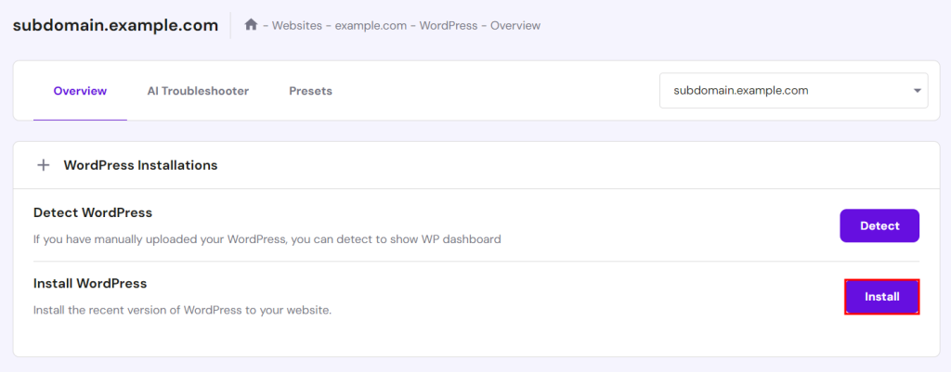Select the 'Install the recent version' description
This screenshot has height=372, width=951.
coord(183,310)
